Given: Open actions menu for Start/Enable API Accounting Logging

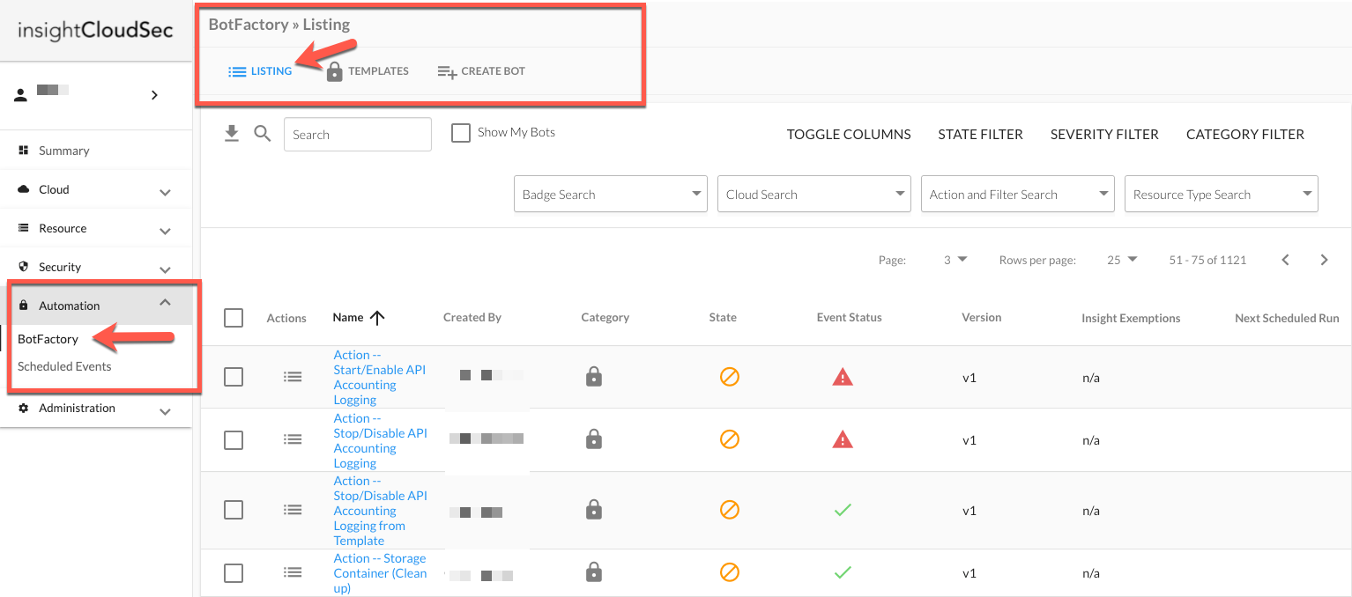Looking at the screenshot, I should (293, 377).
